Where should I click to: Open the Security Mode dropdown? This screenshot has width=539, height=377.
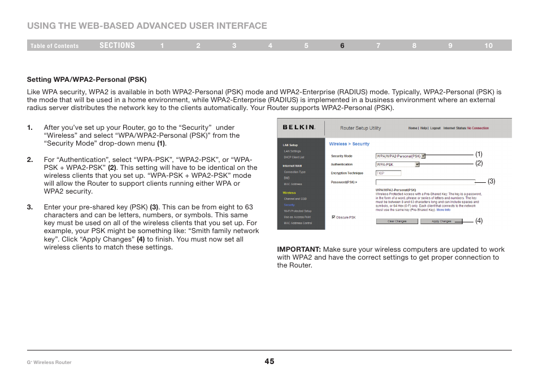tap(401, 156)
